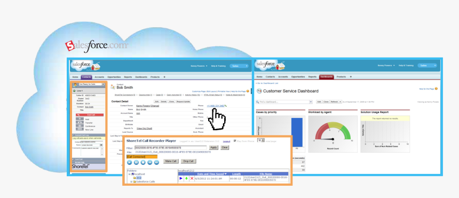Open Reports tab in contacts window

(x=128, y=77)
